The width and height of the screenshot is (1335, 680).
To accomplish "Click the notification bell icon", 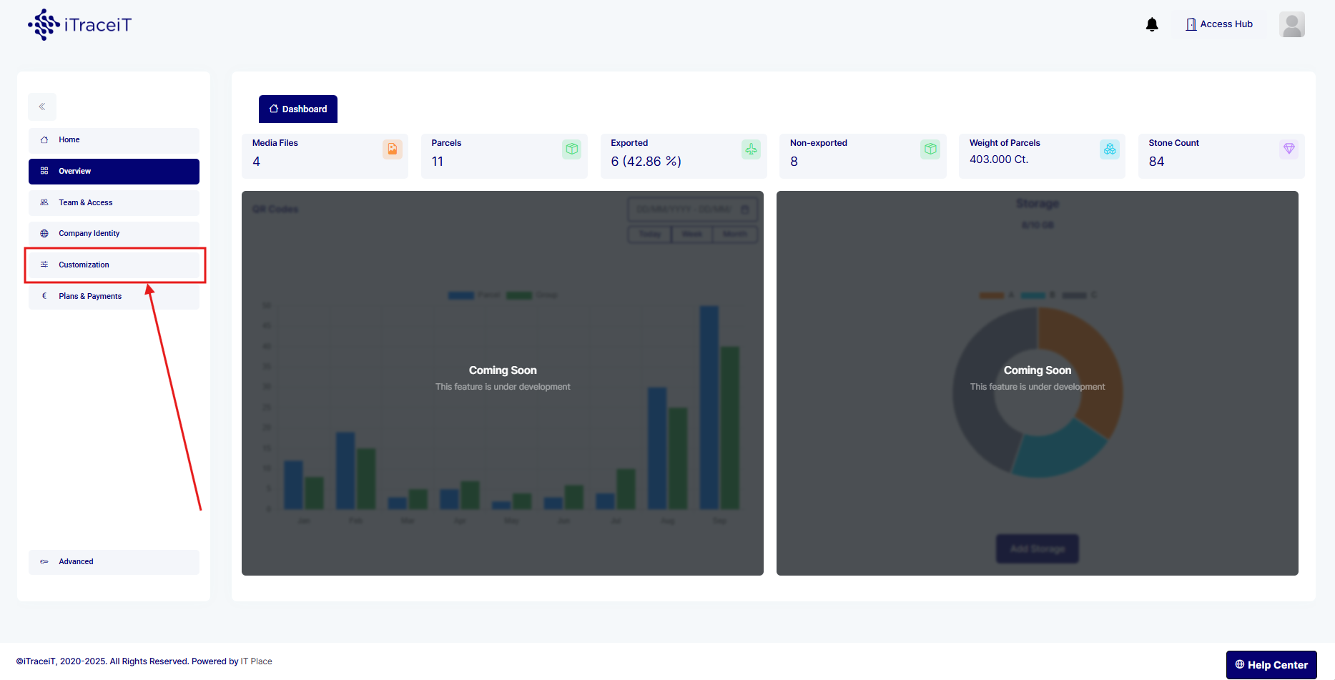I will (1151, 25).
